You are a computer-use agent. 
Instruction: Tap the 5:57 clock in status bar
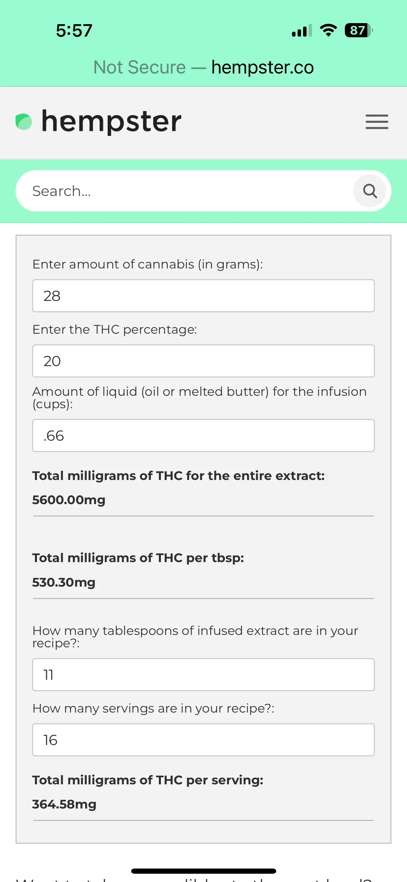pos(74,30)
